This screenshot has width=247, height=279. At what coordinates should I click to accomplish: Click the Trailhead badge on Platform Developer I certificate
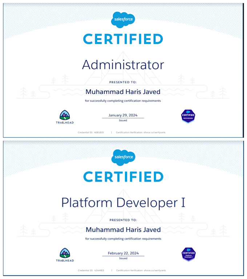65,255
